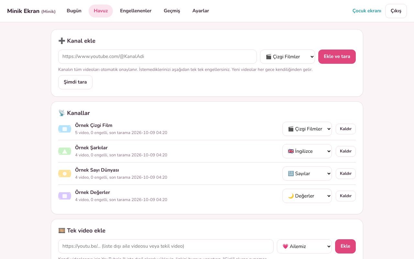414x259 pixels.
Task: Open the Bugün tab
Action: pos(74,11)
